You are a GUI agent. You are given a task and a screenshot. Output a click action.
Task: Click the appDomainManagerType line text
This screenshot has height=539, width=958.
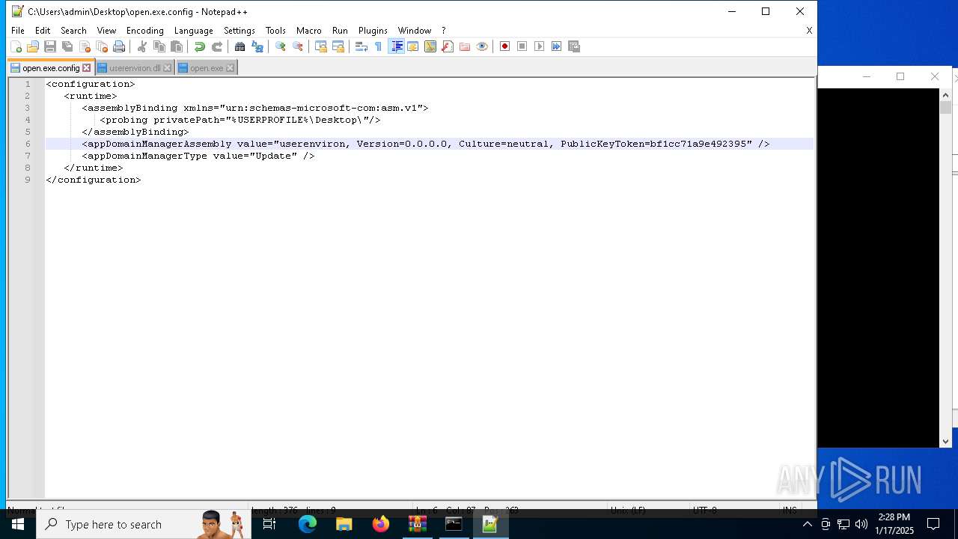198,156
